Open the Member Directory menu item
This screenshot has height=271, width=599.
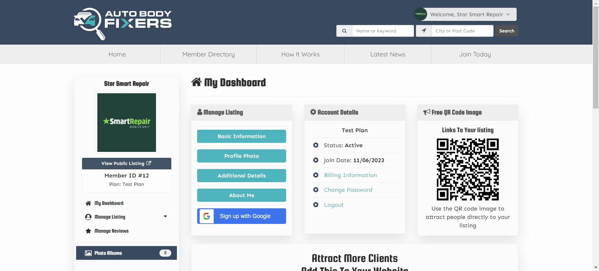(x=208, y=54)
